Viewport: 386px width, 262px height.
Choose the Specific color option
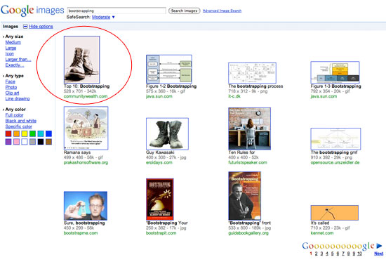tap(19, 126)
